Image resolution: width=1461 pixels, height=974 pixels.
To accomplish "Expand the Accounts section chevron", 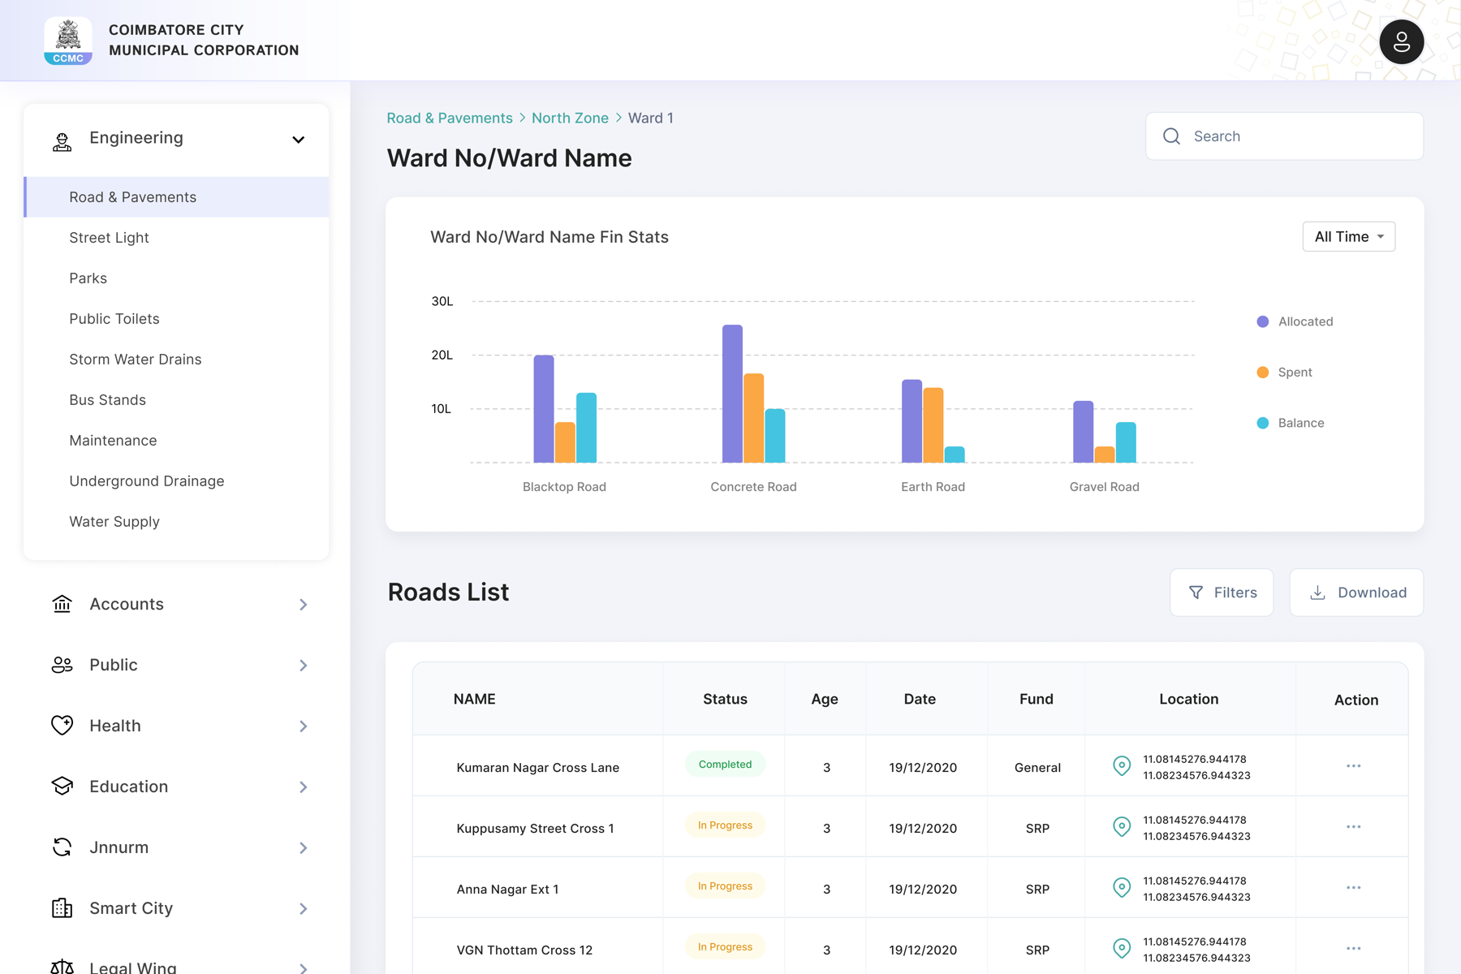I will point(303,605).
